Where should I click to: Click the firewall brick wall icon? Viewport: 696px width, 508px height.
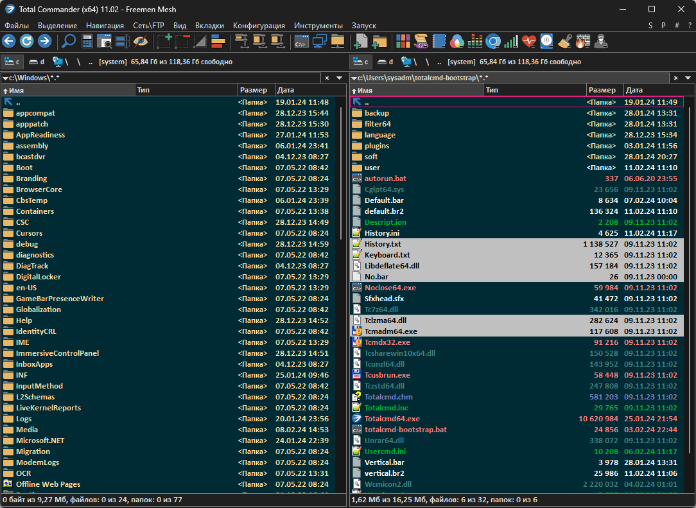581,42
